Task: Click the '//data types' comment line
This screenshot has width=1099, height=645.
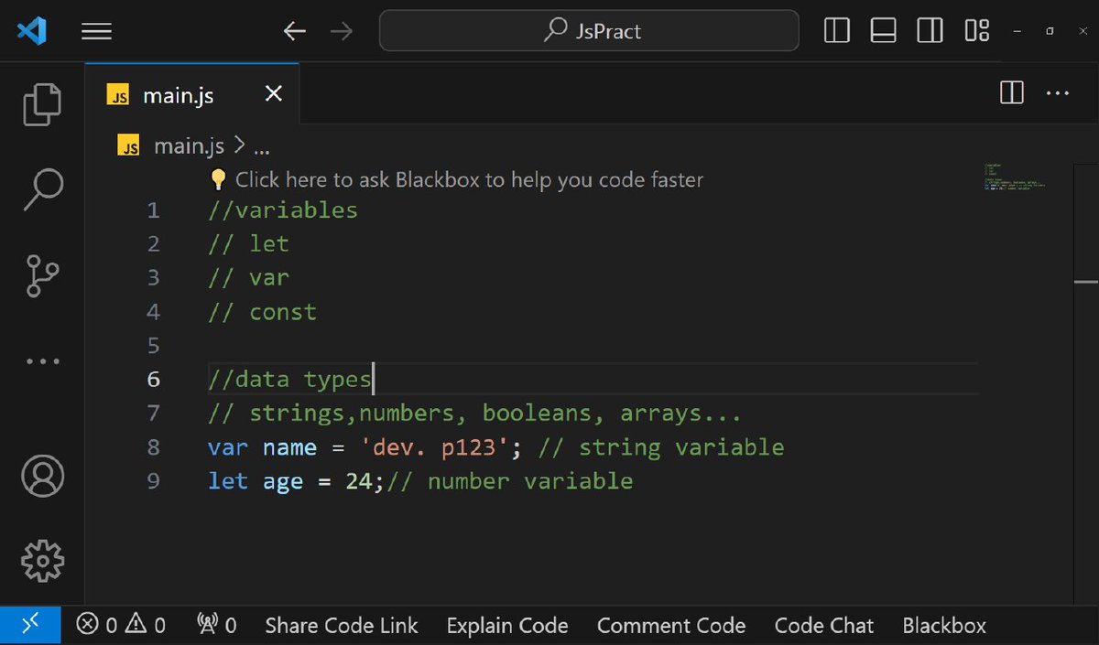Action: (x=289, y=380)
